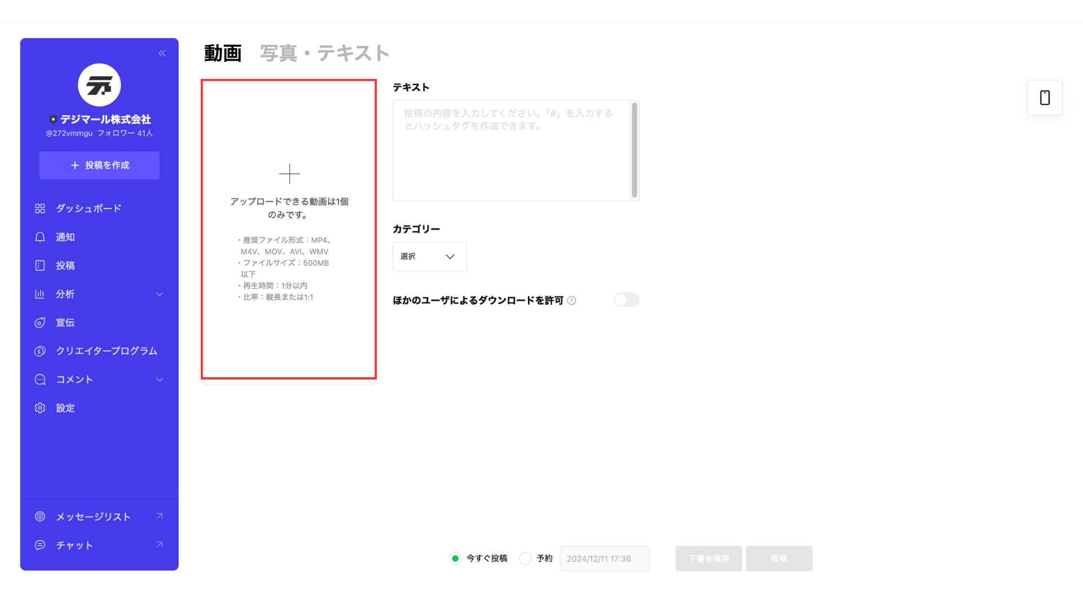The image size is (1083, 609).
Task: Click the 分析 bar chart icon
Action: tap(39, 294)
